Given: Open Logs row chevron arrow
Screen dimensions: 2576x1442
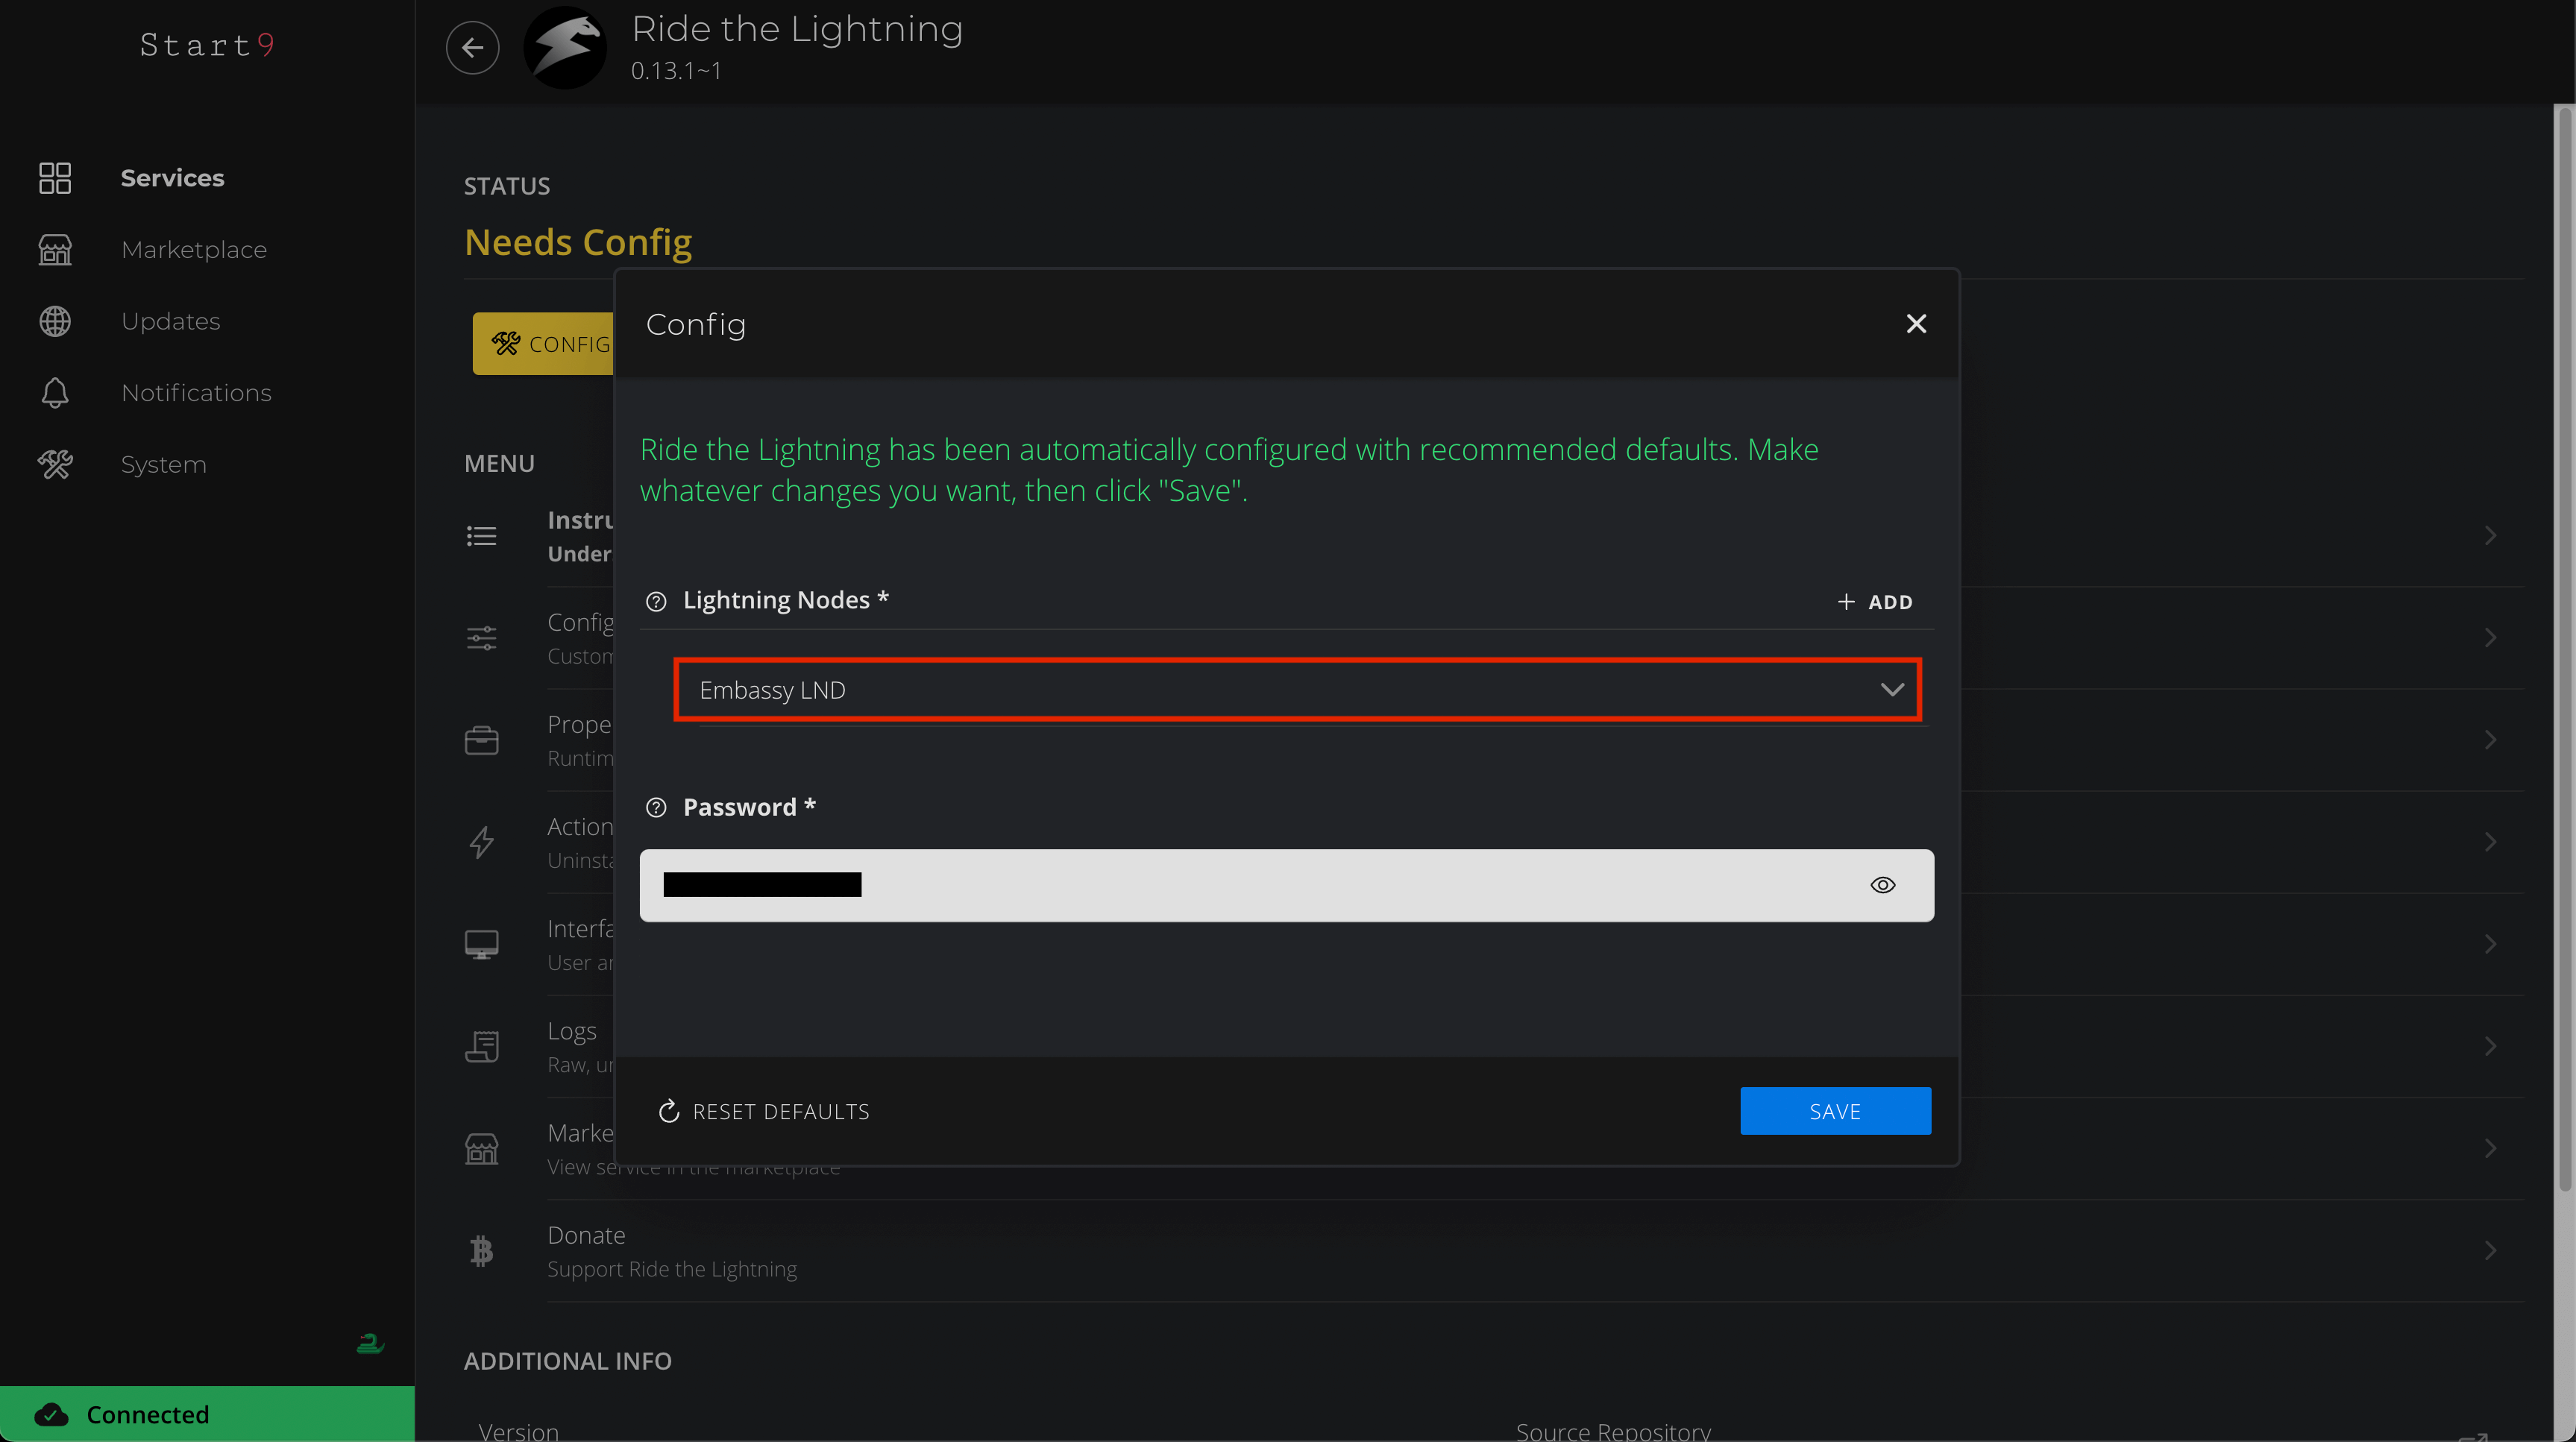Looking at the screenshot, I should pyautogui.click(x=2489, y=1046).
